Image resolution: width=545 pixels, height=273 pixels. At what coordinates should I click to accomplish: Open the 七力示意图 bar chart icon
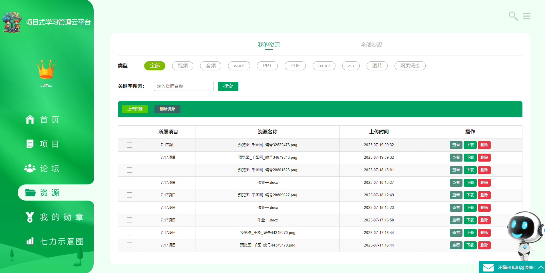[30, 241]
